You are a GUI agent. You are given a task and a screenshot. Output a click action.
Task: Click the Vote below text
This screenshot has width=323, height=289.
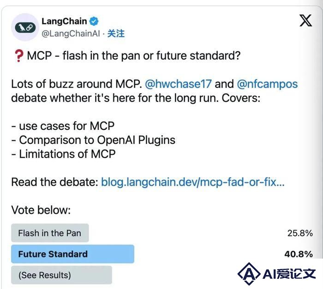coord(41,210)
